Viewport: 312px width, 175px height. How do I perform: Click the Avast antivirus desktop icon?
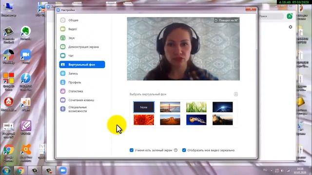[26, 153]
